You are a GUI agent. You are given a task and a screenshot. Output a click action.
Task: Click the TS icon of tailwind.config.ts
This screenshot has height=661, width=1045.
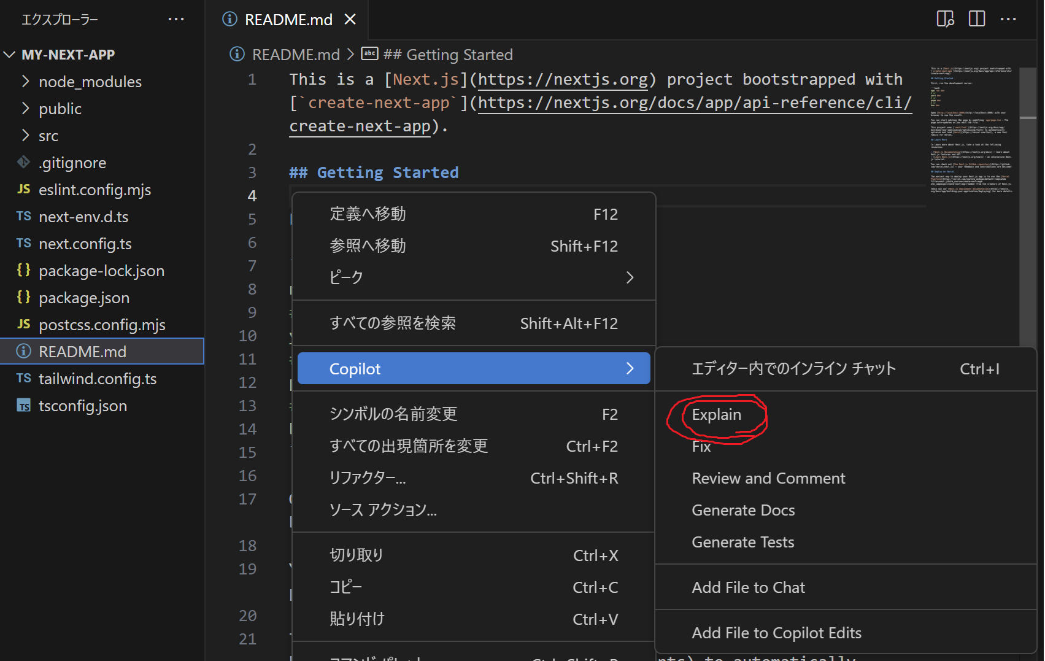(x=24, y=378)
